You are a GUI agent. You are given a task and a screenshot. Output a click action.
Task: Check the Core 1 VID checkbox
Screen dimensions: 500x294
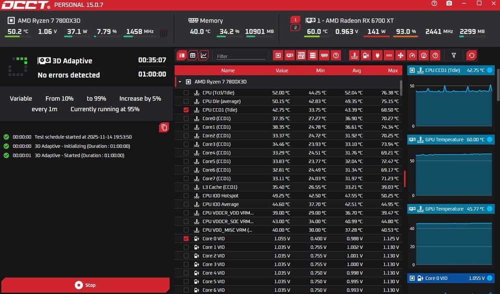pos(186,247)
